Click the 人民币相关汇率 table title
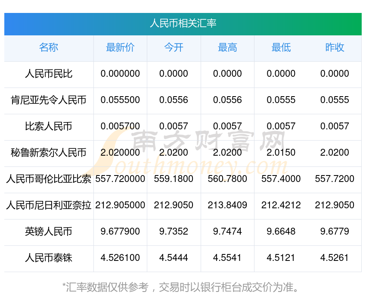The height and width of the screenshot is (301, 366). coord(183,23)
